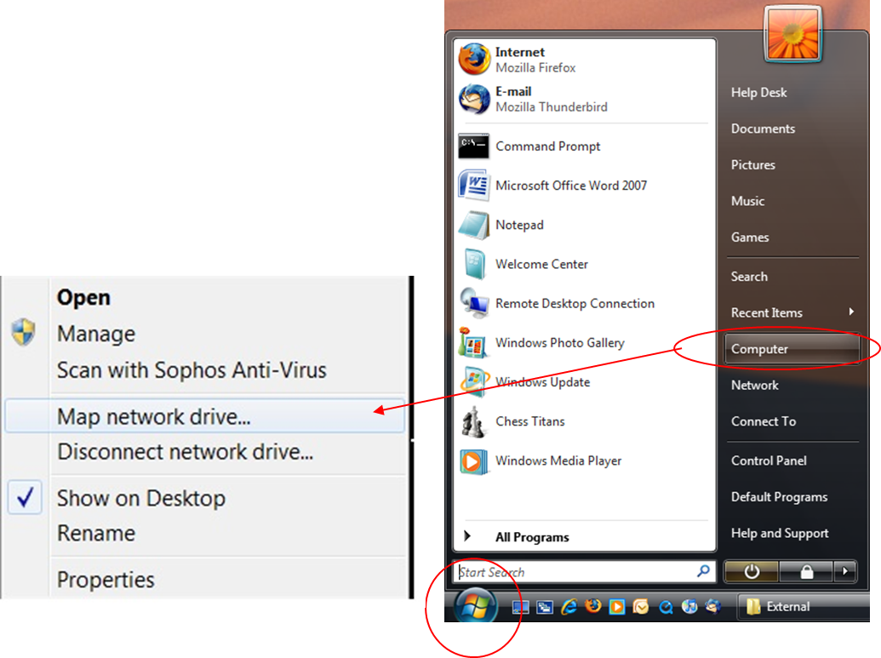Toggle Show on Desktop checkmark
Viewport: 881px width, 658px height.
pos(25,497)
